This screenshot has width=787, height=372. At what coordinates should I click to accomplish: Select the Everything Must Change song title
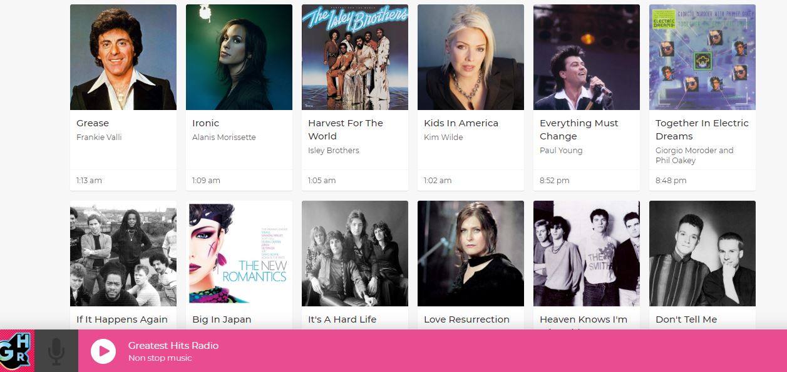pyautogui.click(x=579, y=129)
